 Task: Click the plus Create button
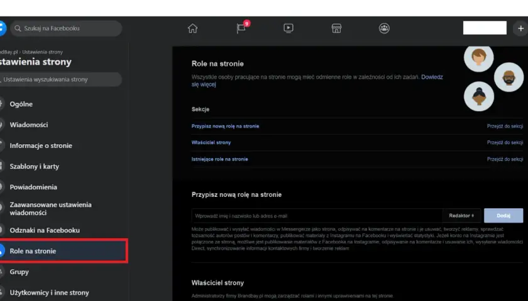pos(520,29)
